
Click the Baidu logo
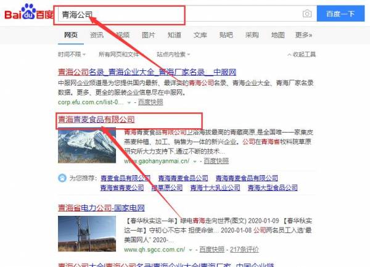pyautogui.click(x=29, y=12)
